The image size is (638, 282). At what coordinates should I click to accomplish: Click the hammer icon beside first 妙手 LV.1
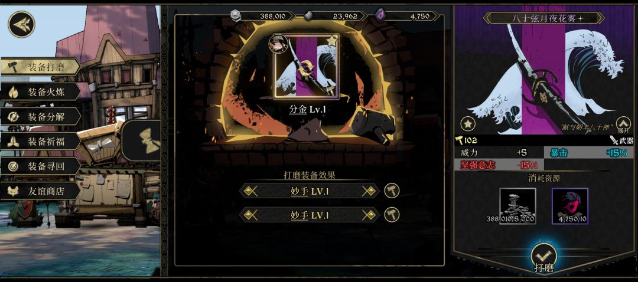(x=392, y=191)
